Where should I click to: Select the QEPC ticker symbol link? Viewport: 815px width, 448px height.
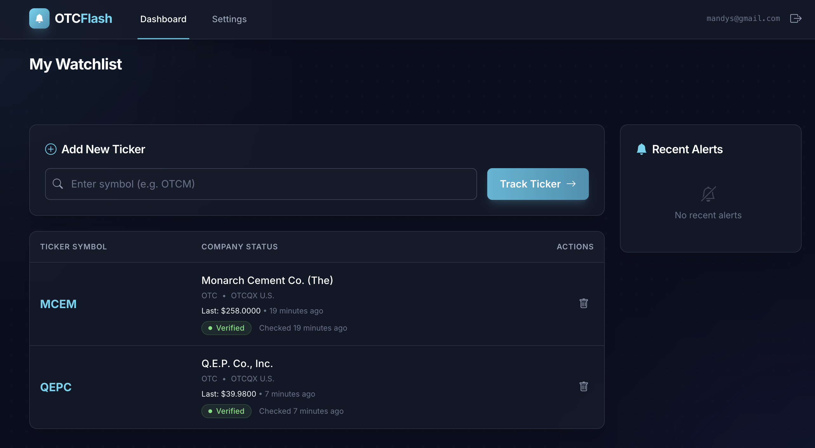[x=56, y=387]
